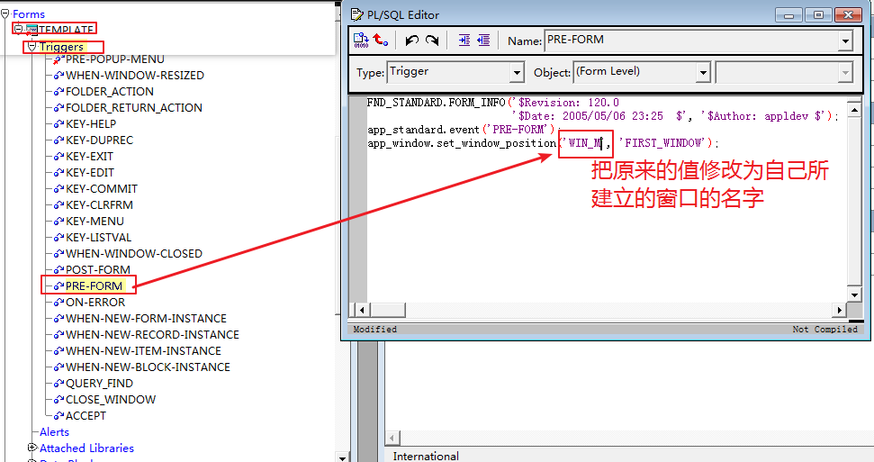
Task: Open the Type dropdown showing Trigger
Action: (x=517, y=72)
